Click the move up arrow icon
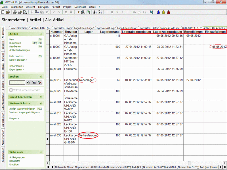Image resolution: width=227 pixels, height=170 pixels. (x=66, y=12)
